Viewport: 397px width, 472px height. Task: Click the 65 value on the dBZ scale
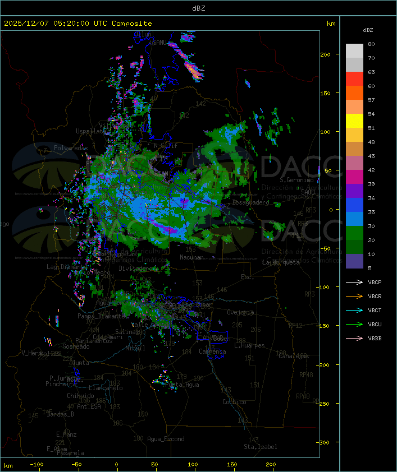click(x=371, y=72)
